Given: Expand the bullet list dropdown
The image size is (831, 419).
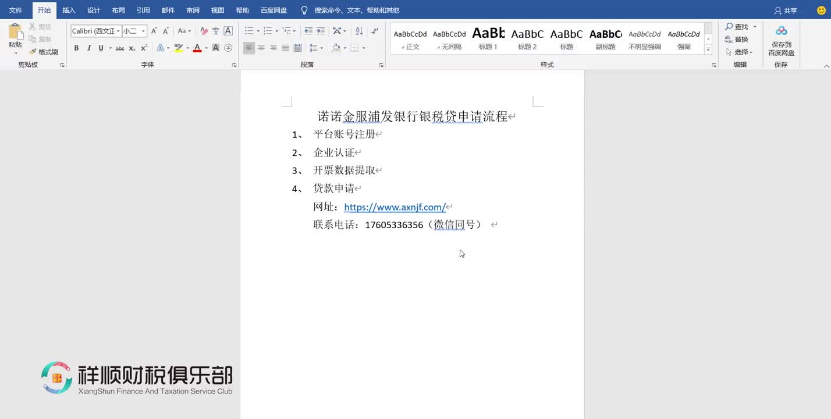Looking at the screenshot, I should 258,31.
